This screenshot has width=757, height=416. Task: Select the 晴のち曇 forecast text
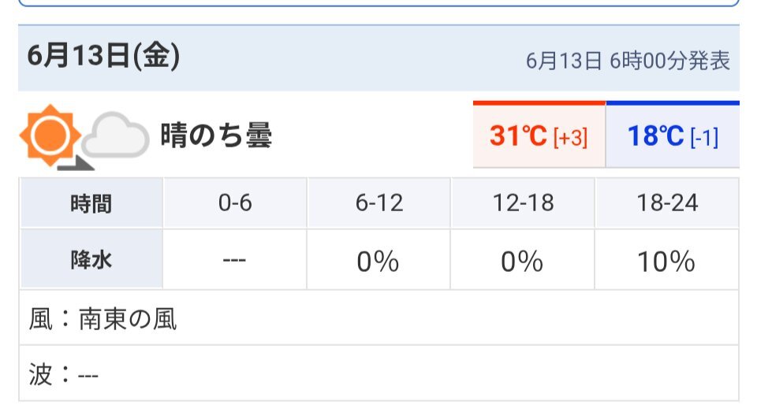click(216, 136)
